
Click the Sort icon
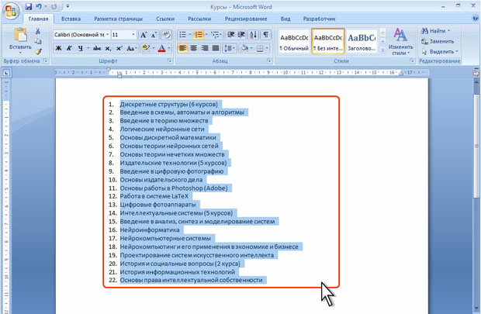(251, 35)
